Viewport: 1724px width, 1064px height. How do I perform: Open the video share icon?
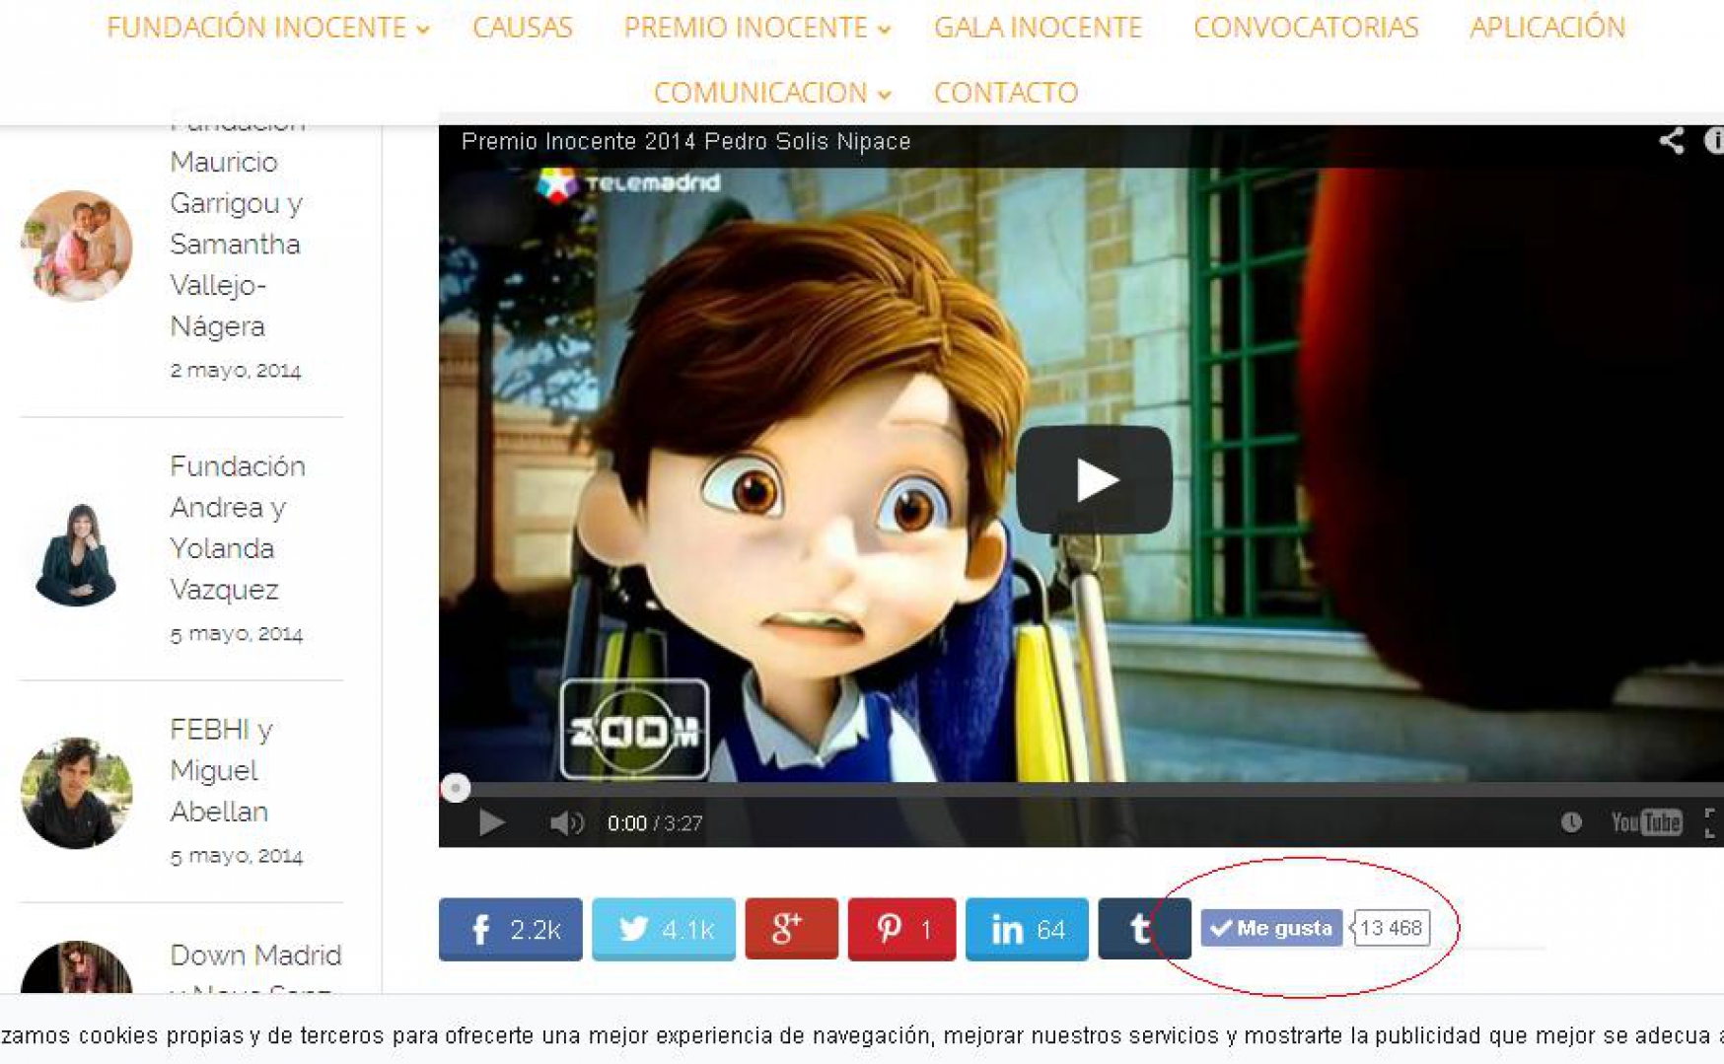(x=1671, y=141)
